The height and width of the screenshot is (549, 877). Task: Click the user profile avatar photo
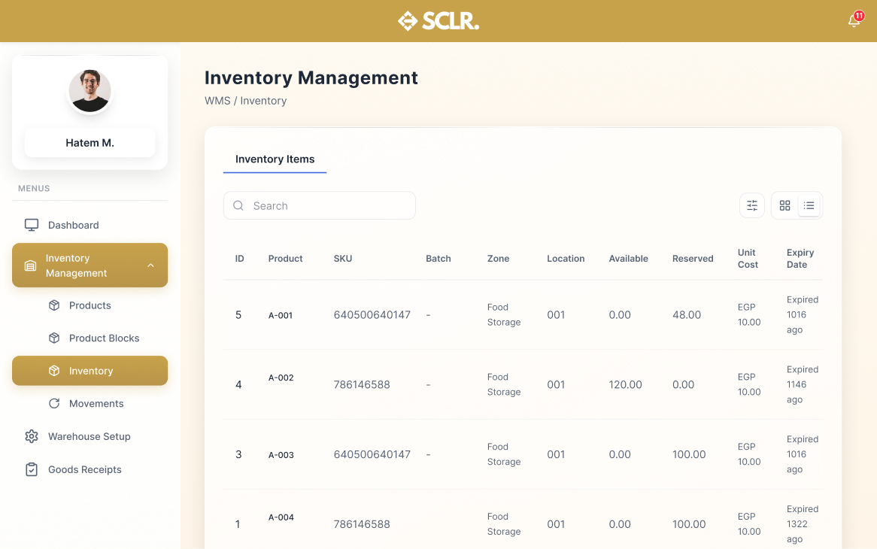click(90, 91)
